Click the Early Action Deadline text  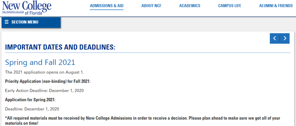[44, 91]
